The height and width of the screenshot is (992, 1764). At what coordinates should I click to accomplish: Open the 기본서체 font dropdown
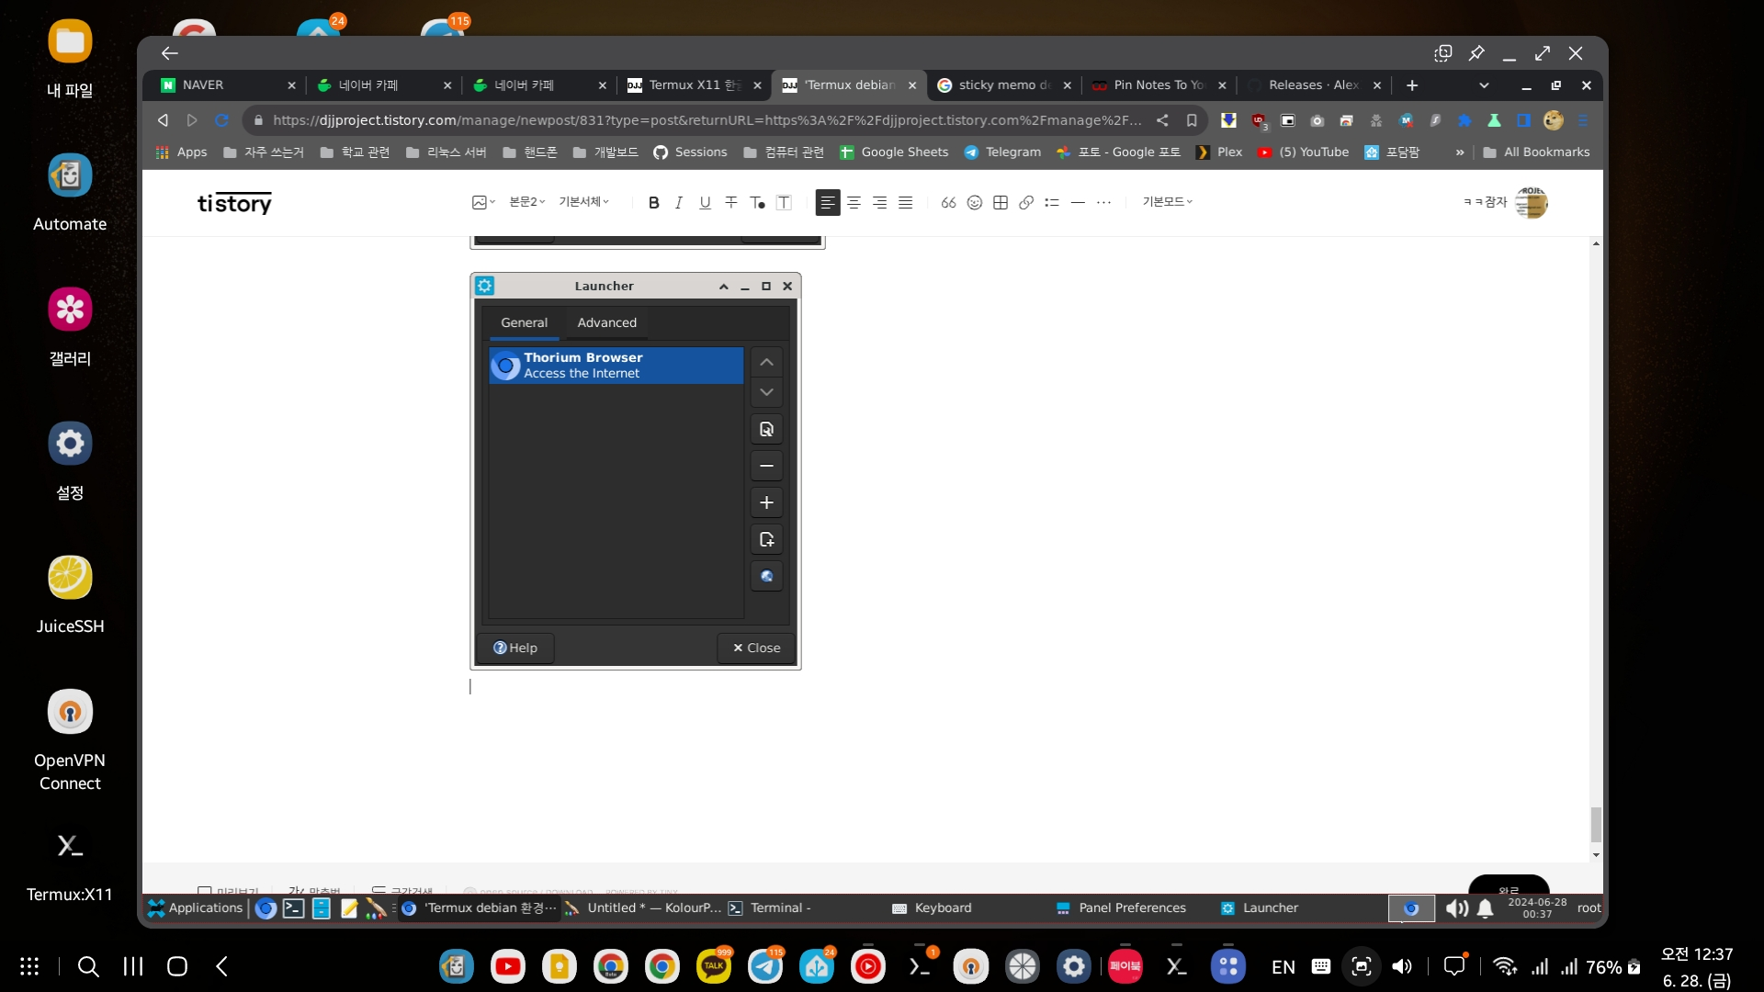(x=583, y=202)
